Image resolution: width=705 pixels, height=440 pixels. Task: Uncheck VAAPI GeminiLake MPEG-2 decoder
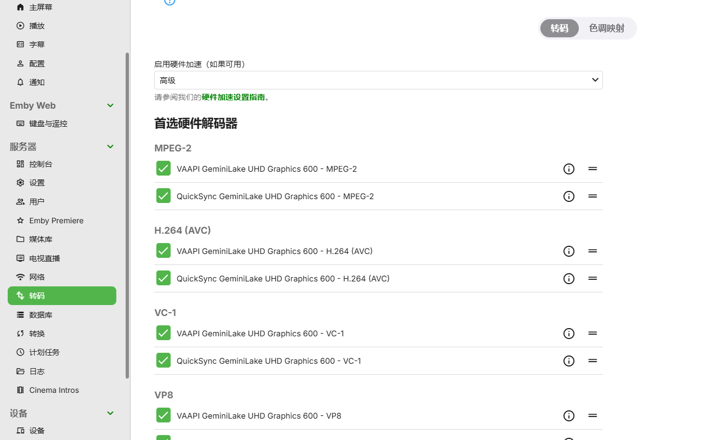[163, 168]
